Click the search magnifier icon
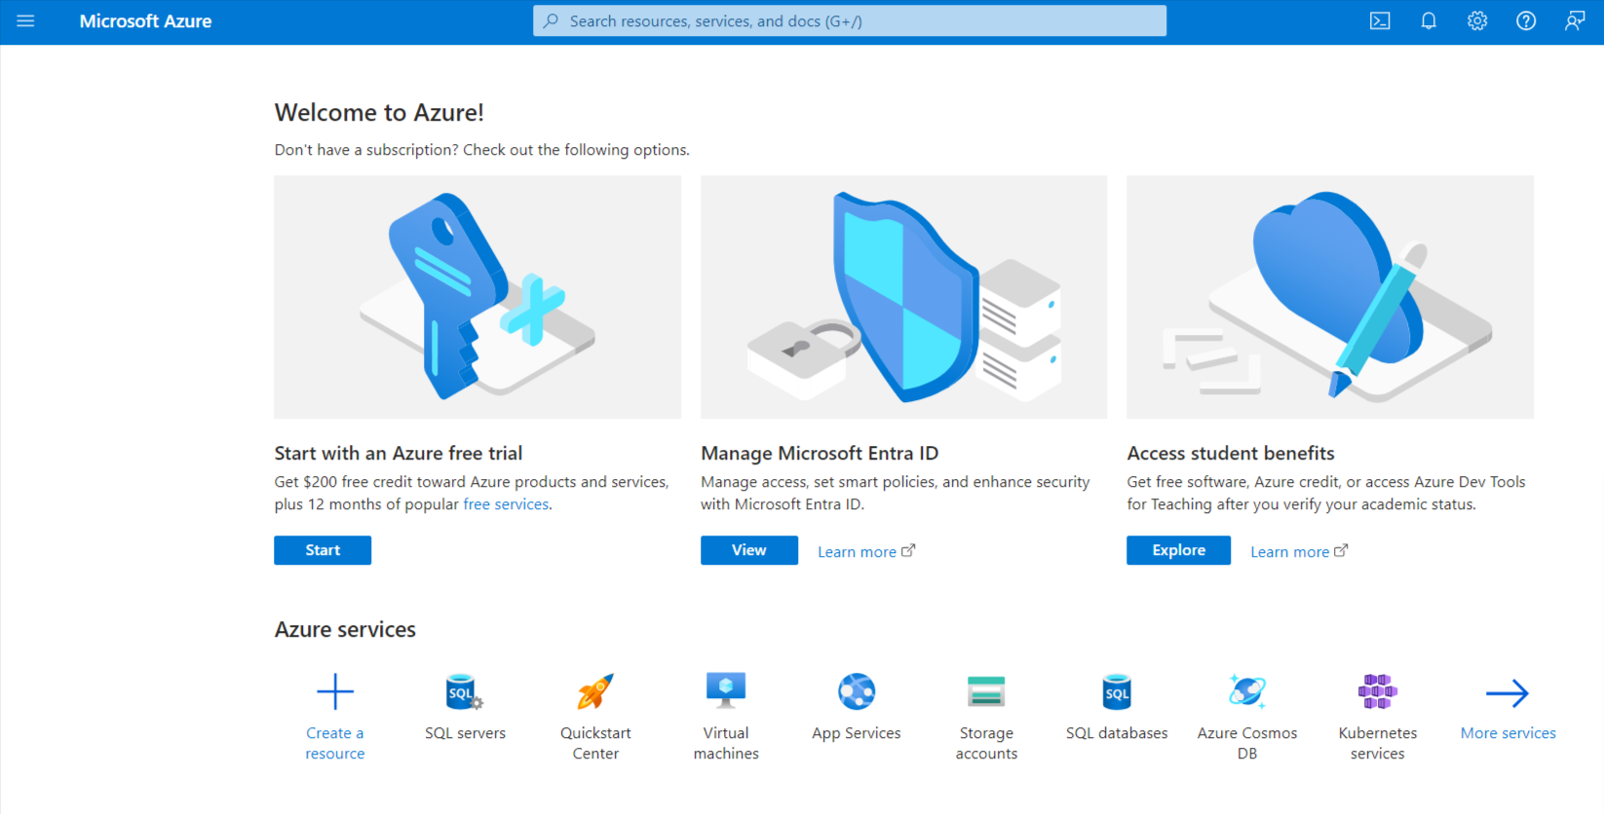Screen dimensions: 1604x814 point(552,20)
